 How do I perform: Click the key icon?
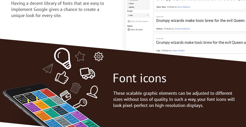pyautogui.click(x=80, y=103)
